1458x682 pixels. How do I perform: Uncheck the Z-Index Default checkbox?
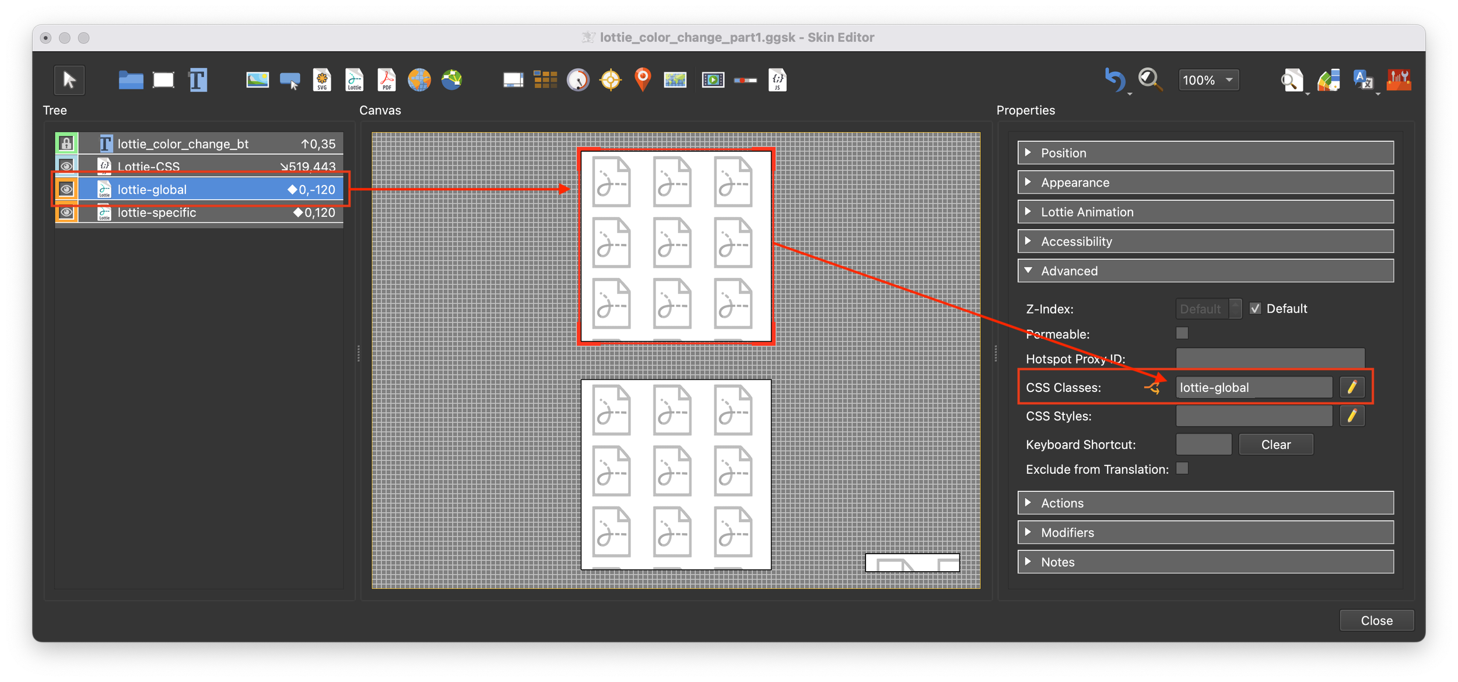coord(1255,309)
